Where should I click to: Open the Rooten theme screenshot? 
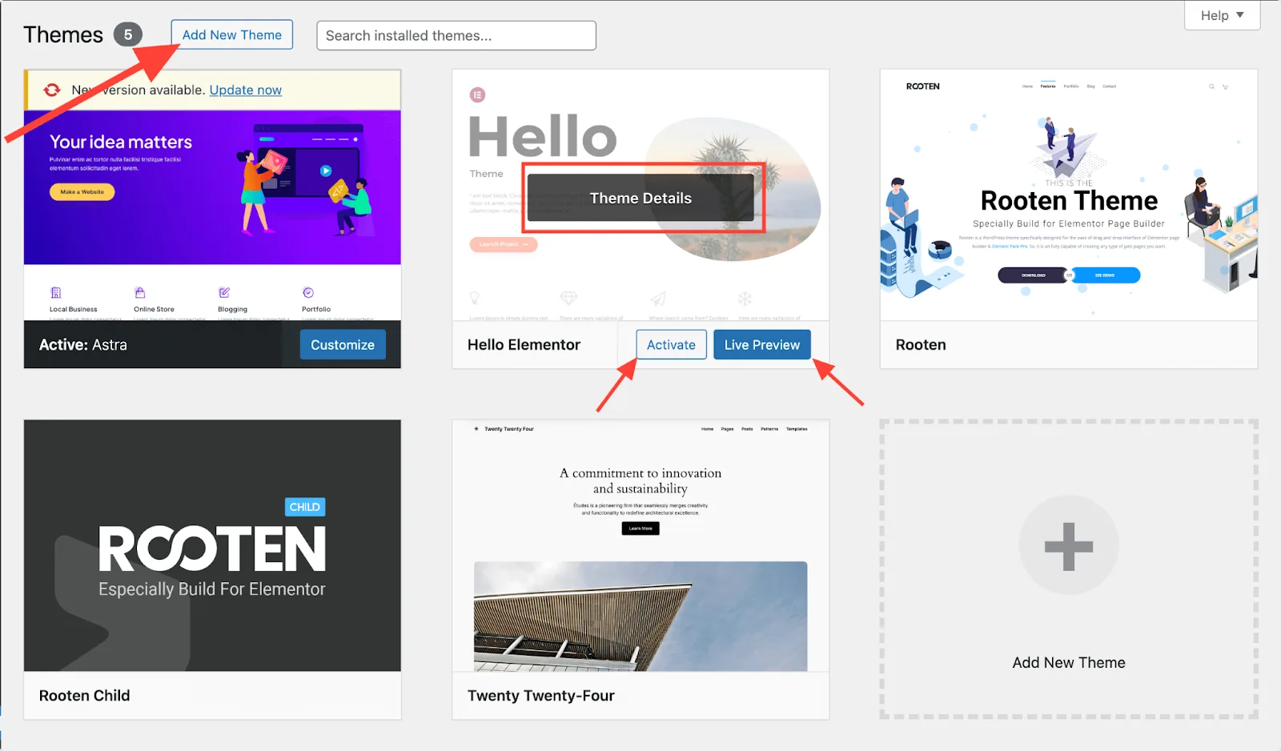(x=1069, y=195)
